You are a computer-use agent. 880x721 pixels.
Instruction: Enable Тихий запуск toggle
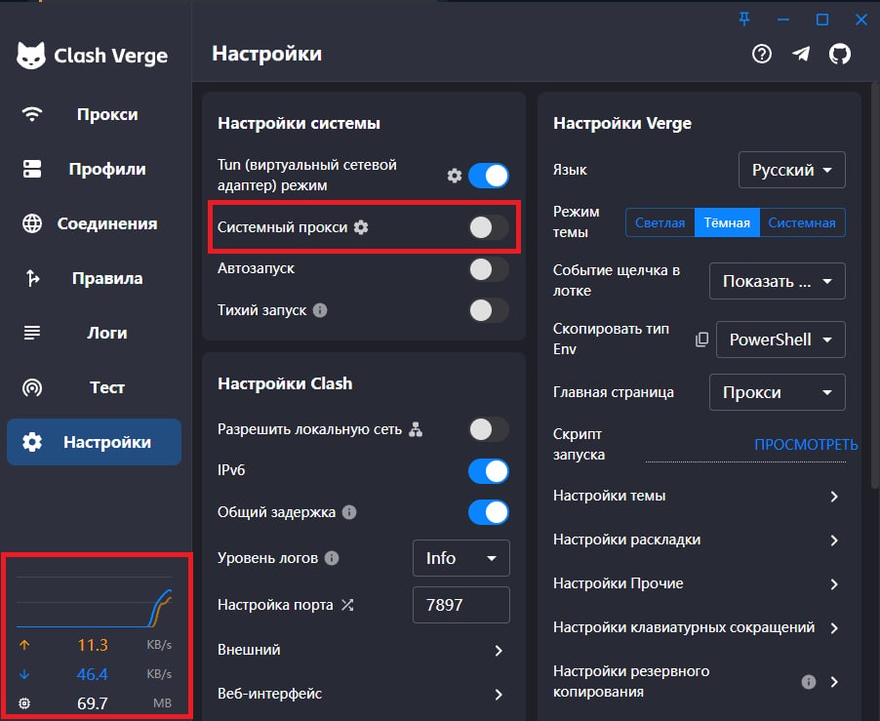pyautogui.click(x=489, y=310)
